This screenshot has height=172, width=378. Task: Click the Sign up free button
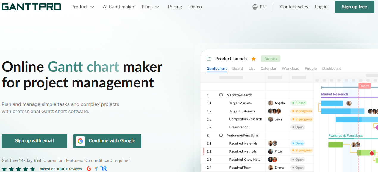(x=354, y=7)
